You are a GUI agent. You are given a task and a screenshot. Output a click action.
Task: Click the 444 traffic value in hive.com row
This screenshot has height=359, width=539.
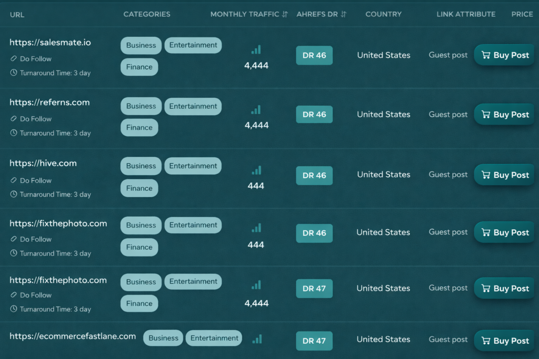click(x=256, y=186)
